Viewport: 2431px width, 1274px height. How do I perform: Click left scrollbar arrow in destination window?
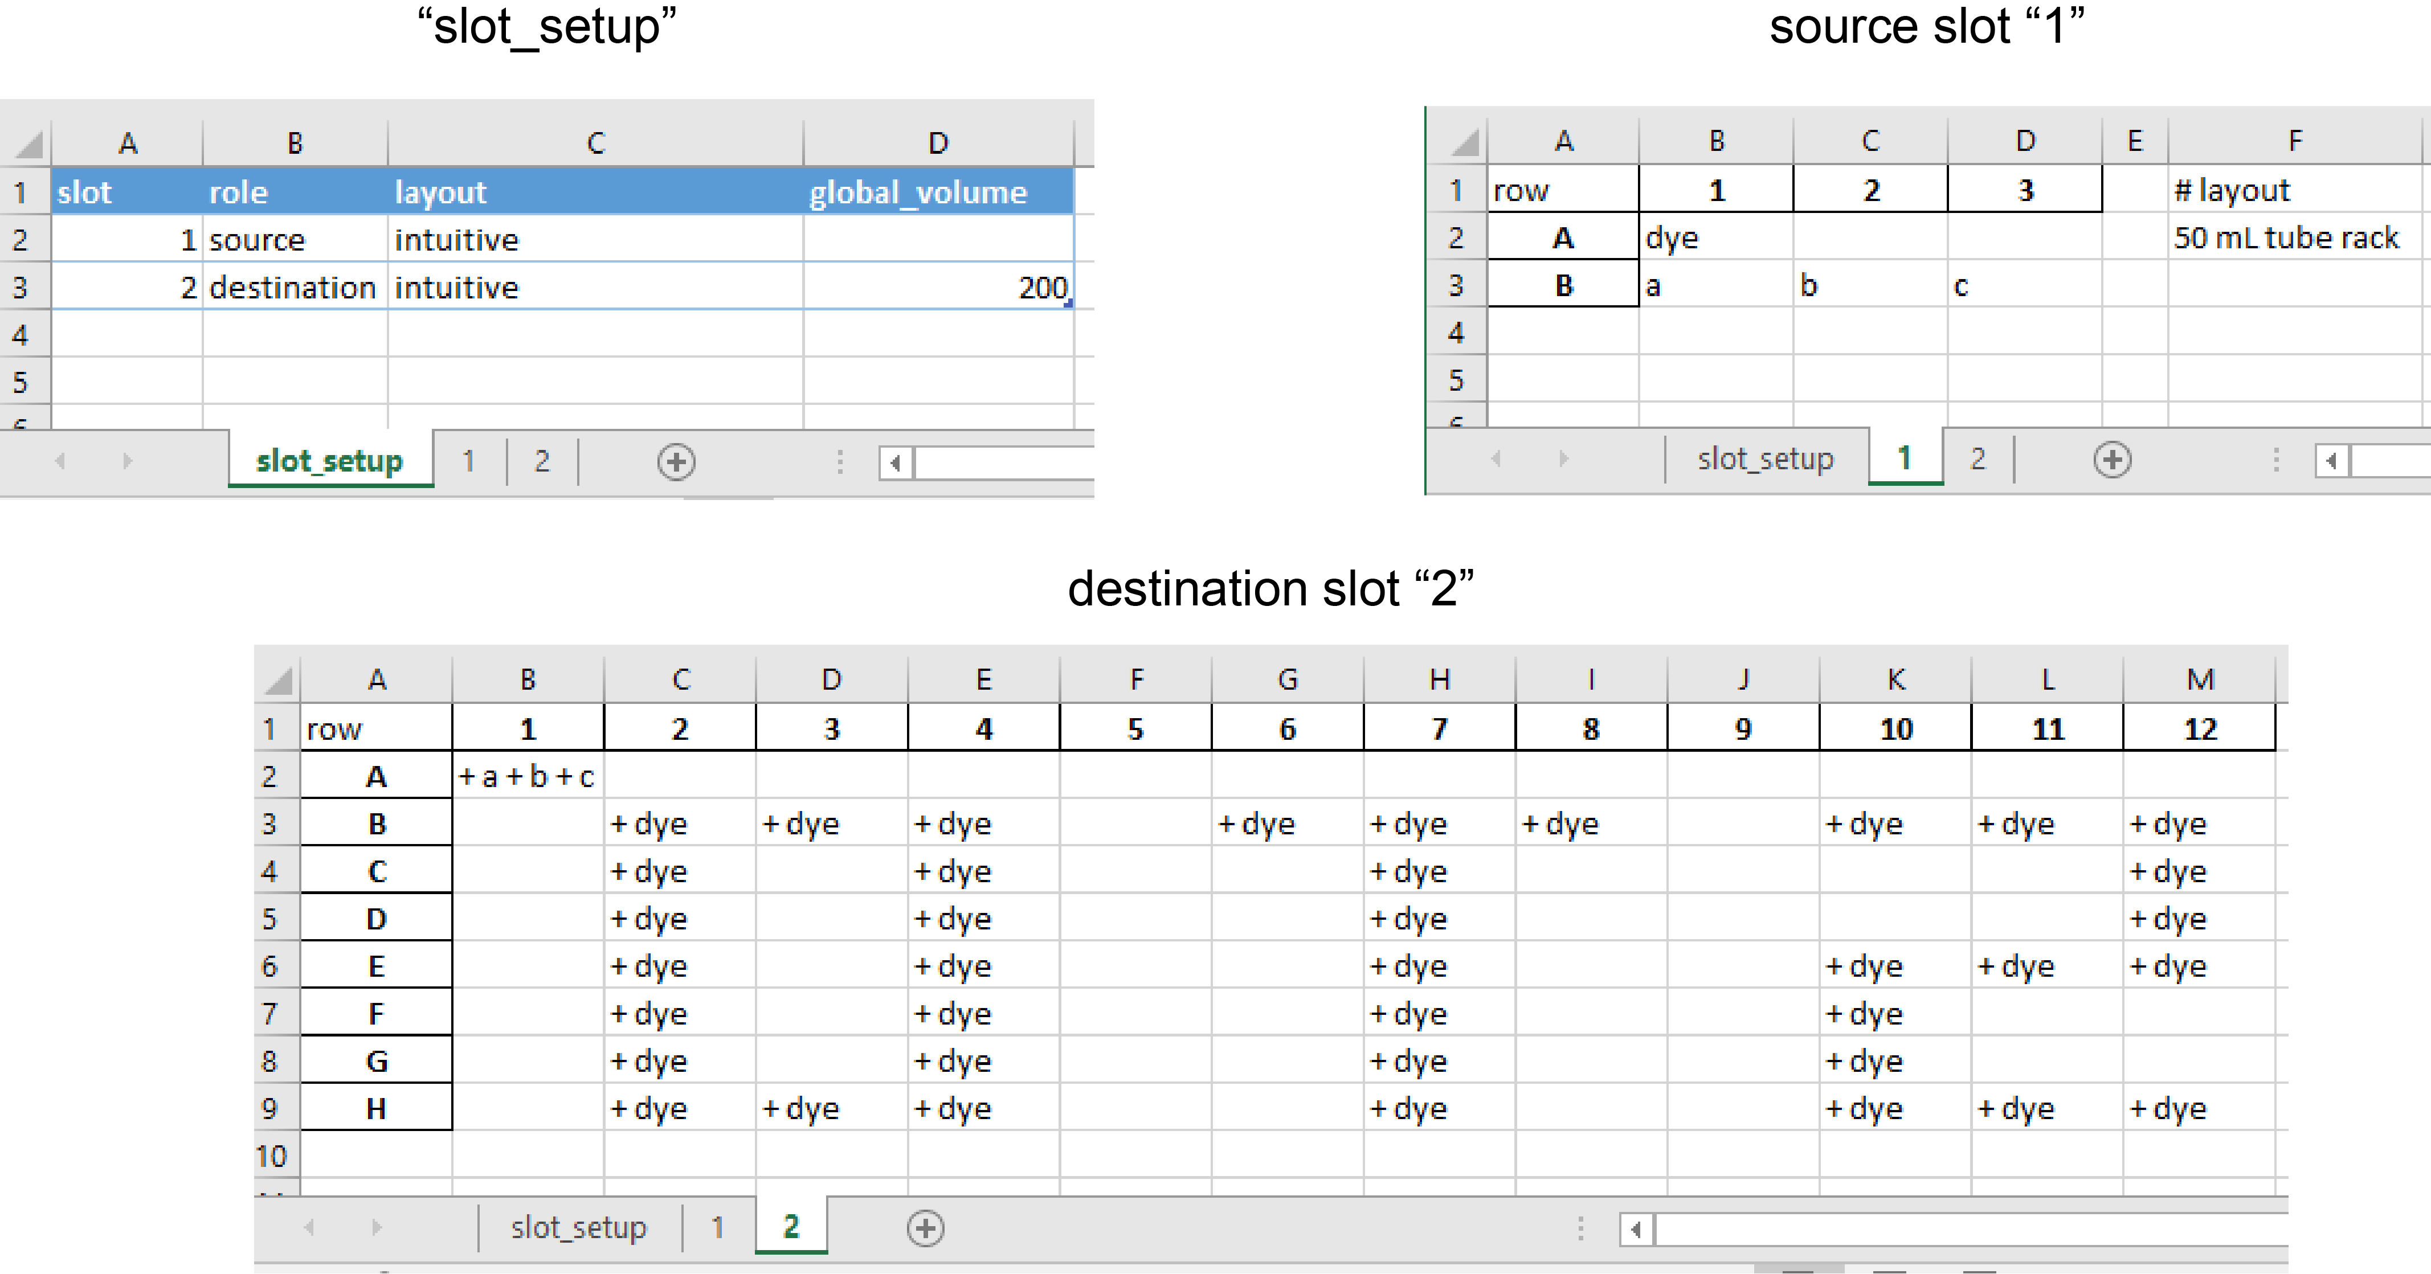[x=1636, y=1228]
